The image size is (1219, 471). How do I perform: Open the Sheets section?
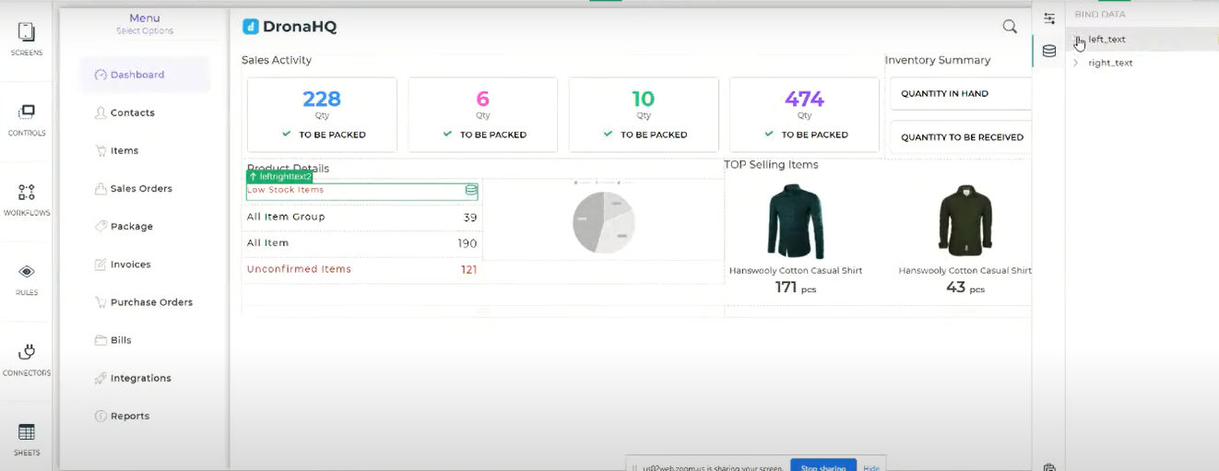click(x=26, y=438)
